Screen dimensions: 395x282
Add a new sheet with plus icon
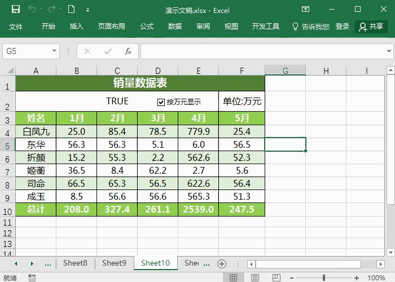[x=222, y=263]
